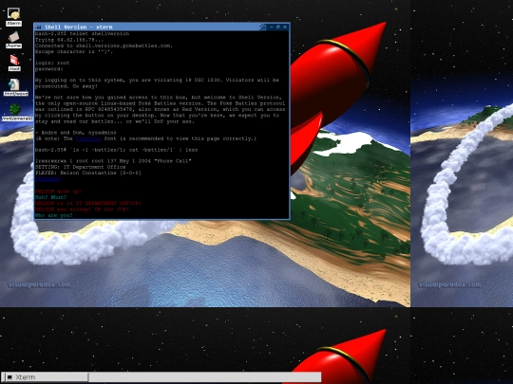Click the 'SETTING: IT Department Office' line
Screen dimensions: 513x384
81,167
